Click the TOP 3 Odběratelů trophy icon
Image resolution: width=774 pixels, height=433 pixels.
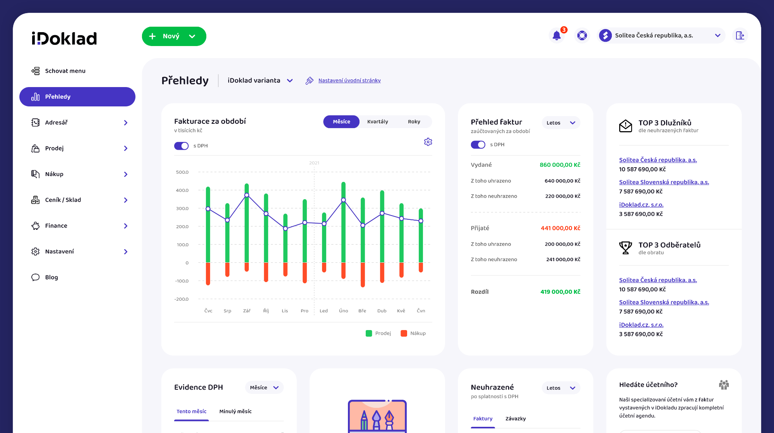point(625,248)
